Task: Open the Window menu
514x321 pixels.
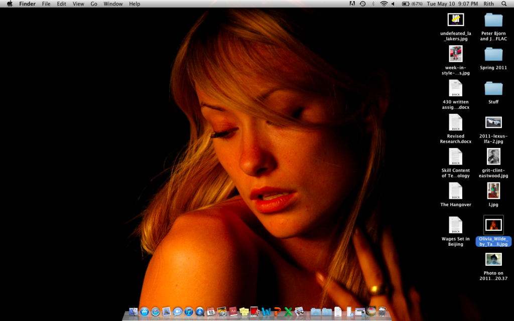Action: pyautogui.click(x=113, y=4)
